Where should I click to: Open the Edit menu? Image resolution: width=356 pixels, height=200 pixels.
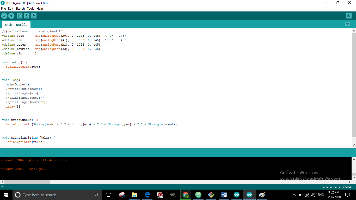[11, 9]
